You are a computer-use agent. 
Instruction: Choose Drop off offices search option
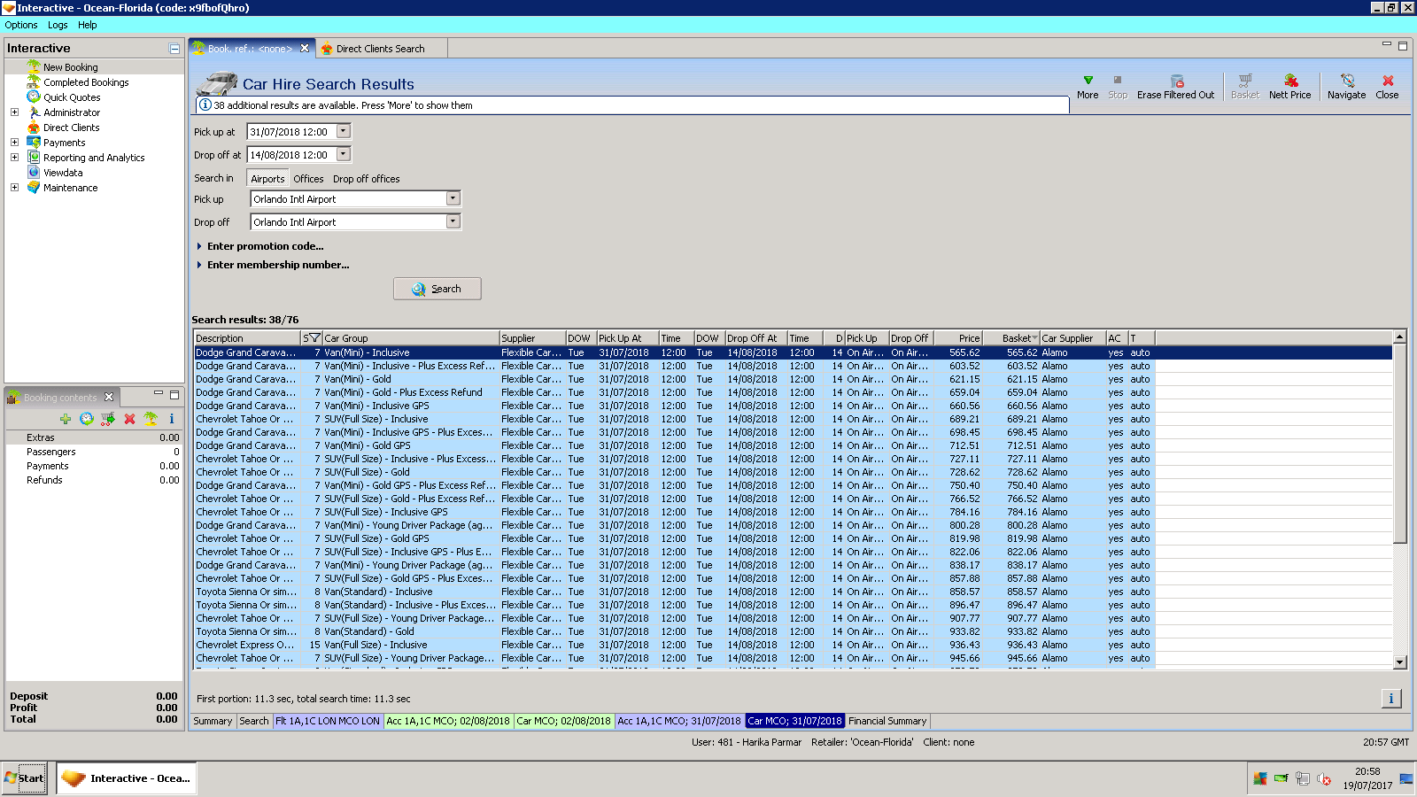(366, 179)
